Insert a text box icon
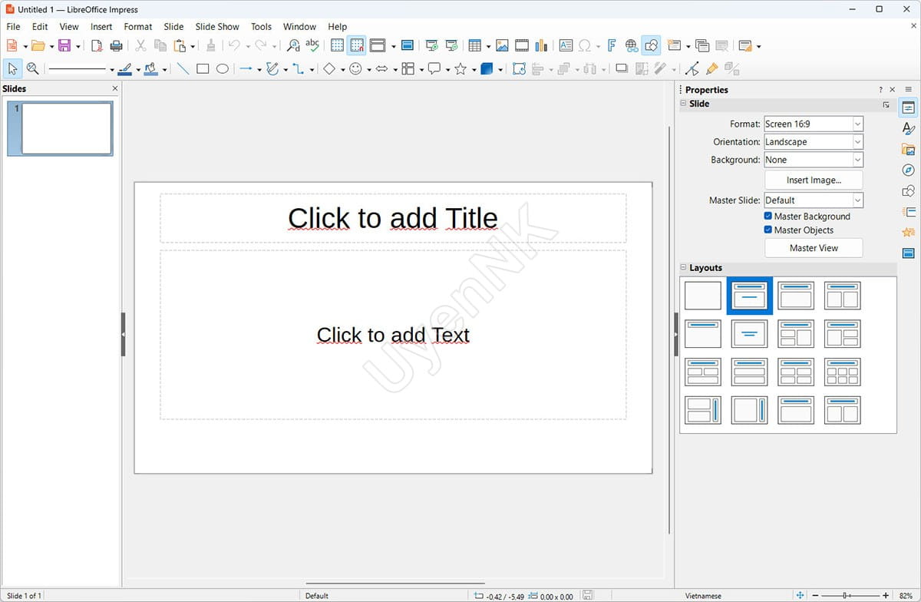 (x=566, y=46)
